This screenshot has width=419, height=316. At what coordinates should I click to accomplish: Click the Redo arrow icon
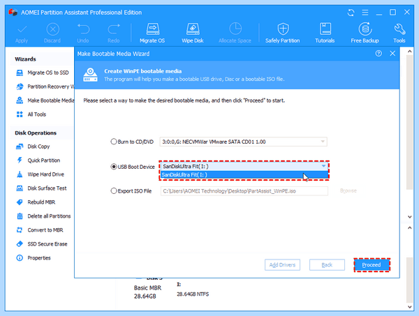114,29
